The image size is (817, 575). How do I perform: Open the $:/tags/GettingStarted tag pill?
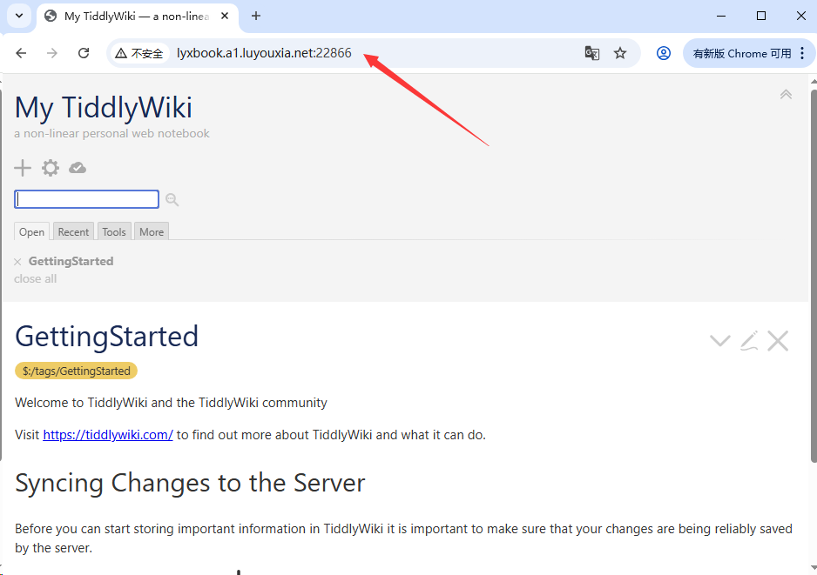click(76, 371)
